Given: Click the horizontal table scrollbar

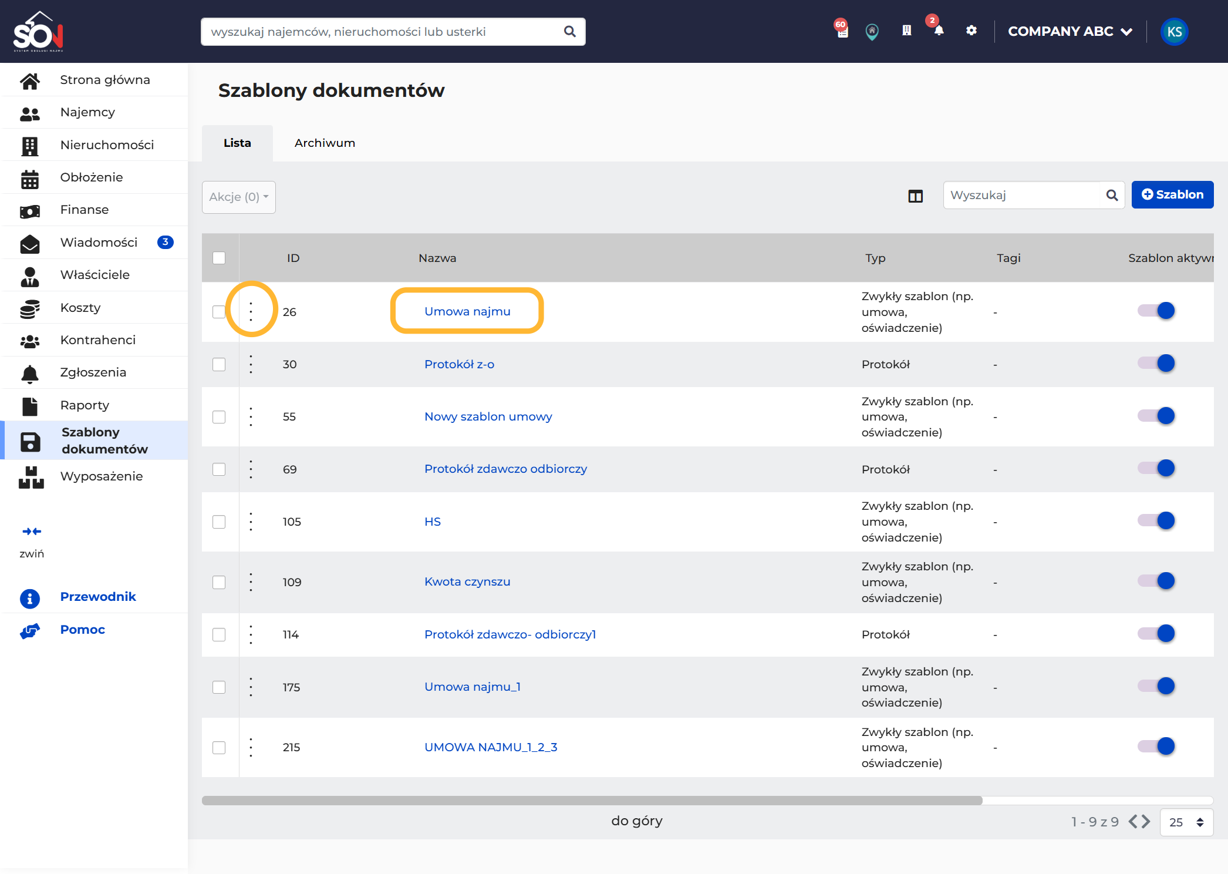Looking at the screenshot, I should [x=592, y=800].
